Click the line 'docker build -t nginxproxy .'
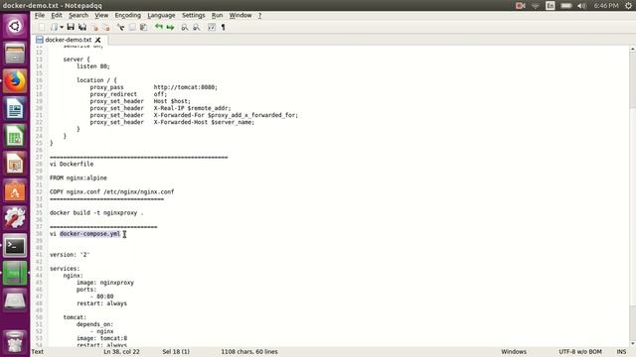This screenshot has width=636, height=357. point(96,212)
